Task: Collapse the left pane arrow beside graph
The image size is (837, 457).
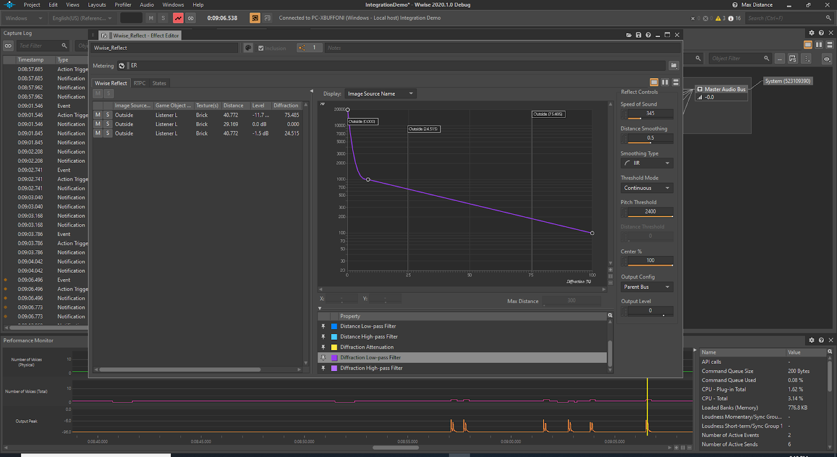Action: pyautogui.click(x=312, y=91)
